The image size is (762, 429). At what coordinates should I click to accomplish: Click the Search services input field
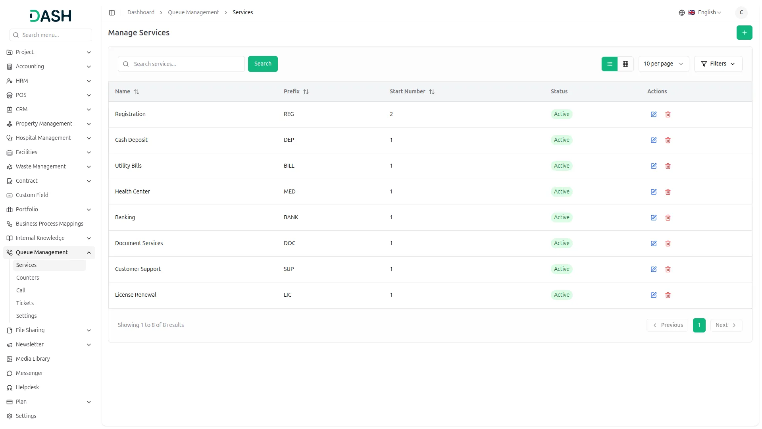[x=187, y=64]
